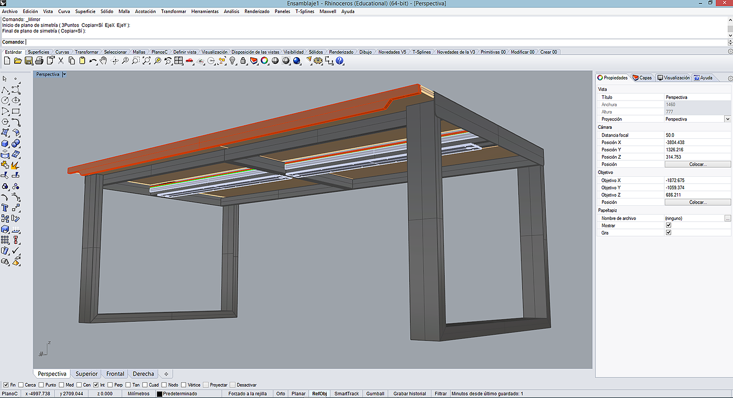Open the Perspectiva viewport title menu arrow

(64, 74)
